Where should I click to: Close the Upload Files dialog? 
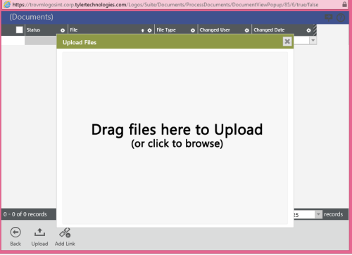287,41
